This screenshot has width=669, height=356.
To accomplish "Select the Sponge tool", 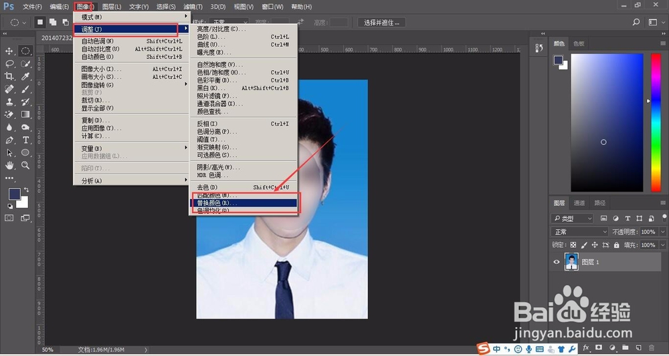I will click(25, 128).
